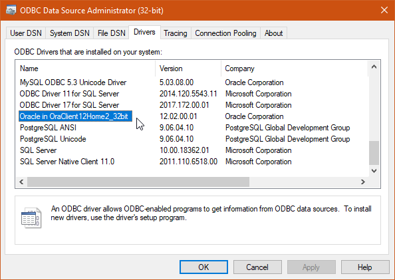Click Microsoft Corporation in SQL Server Native Client row
395x280 pixels.
[x=258, y=162]
